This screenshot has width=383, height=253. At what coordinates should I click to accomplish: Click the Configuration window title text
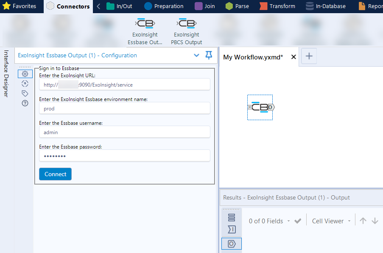(77, 55)
